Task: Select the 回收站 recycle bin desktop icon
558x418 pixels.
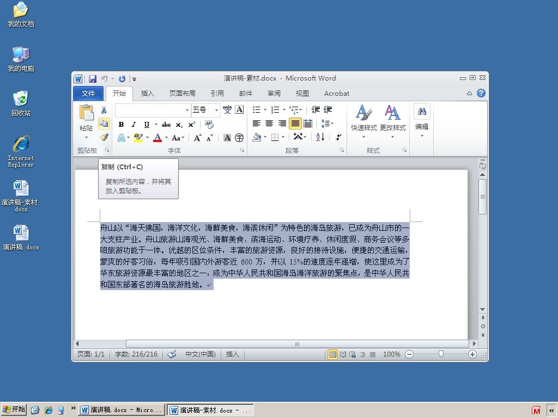Action: tap(21, 103)
